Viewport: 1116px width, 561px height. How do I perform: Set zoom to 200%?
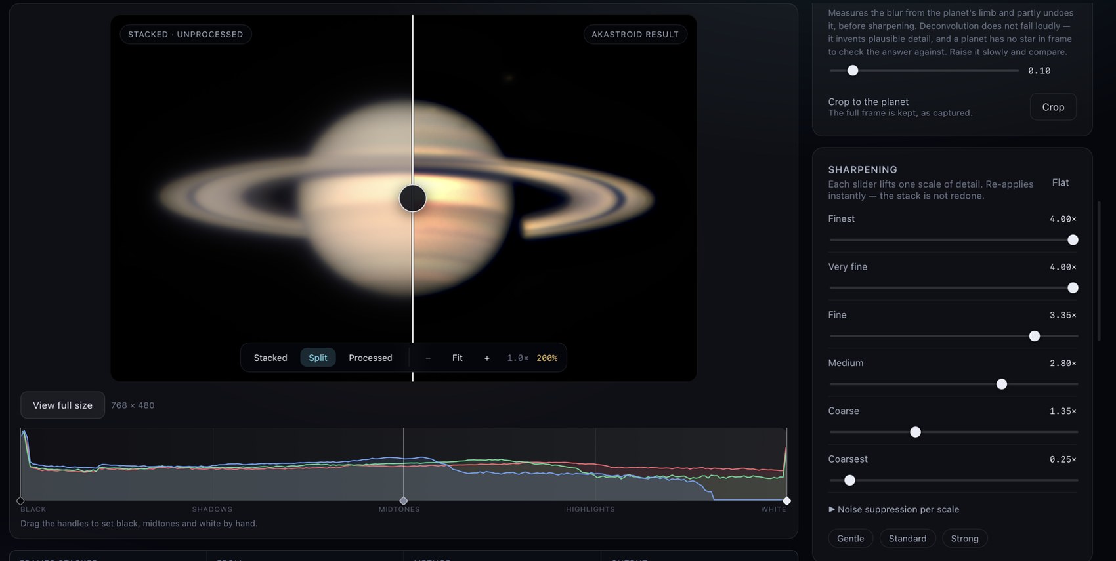coord(547,358)
